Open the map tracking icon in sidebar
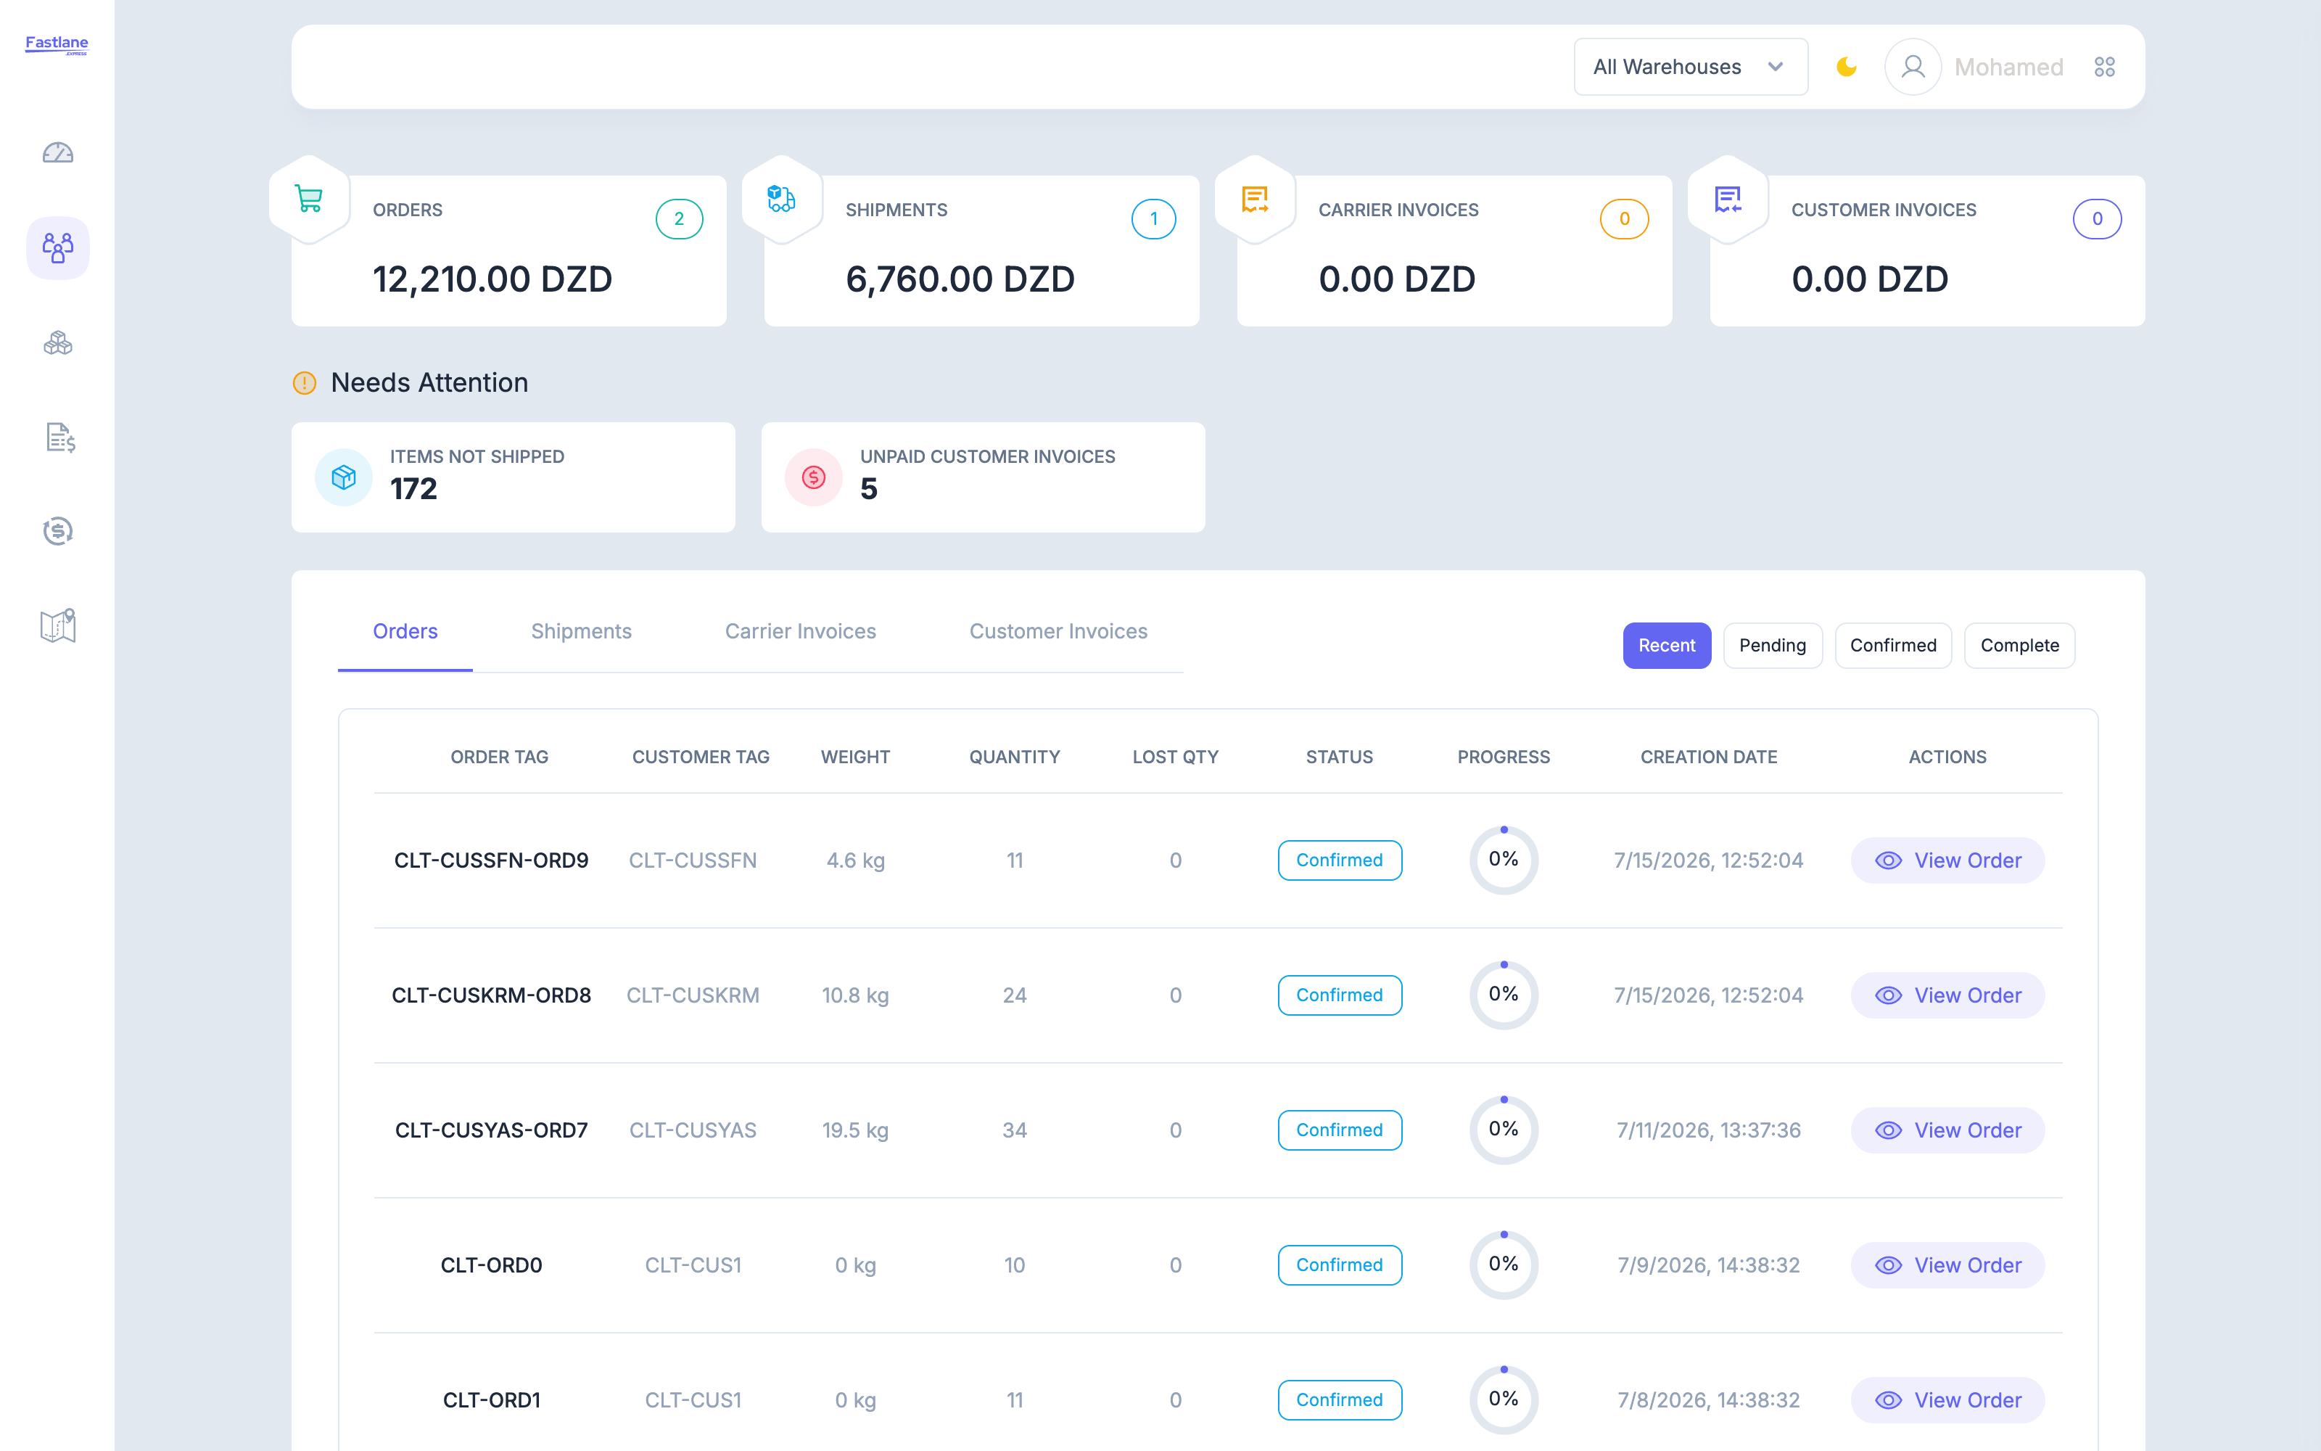Screen dimensions: 2321x1451 click(x=57, y=625)
